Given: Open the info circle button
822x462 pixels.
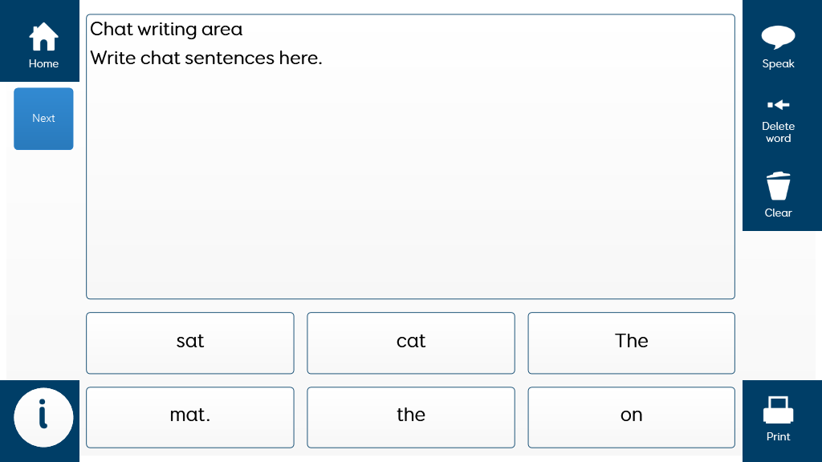Looking at the screenshot, I should (43, 417).
